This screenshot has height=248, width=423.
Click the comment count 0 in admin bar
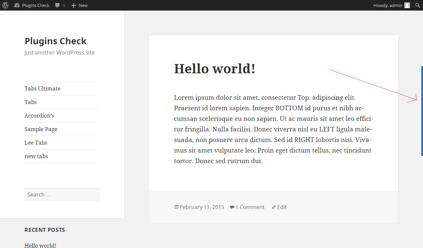click(x=64, y=6)
